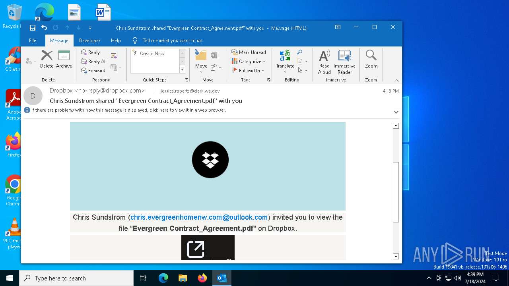This screenshot has width=509, height=286.
Task: Archive this message
Action: point(64,60)
